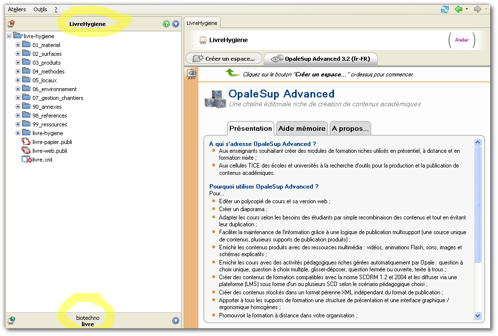Click the open root livre-hygiene folder icon
The image size is (498, 336).
point(18,36)
